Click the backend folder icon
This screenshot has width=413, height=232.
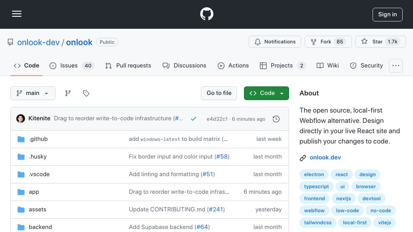(x=21, y=227)
